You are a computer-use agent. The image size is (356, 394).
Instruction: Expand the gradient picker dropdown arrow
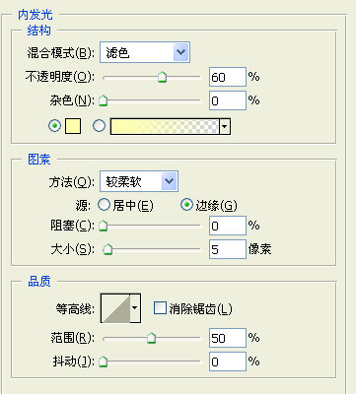click(225, 127)
